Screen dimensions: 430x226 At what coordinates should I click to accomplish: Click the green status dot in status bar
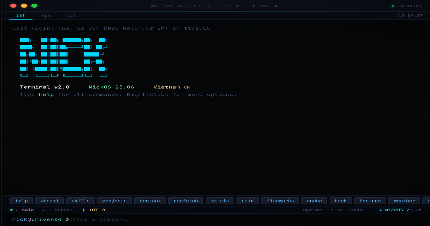(x=11, y=210)
